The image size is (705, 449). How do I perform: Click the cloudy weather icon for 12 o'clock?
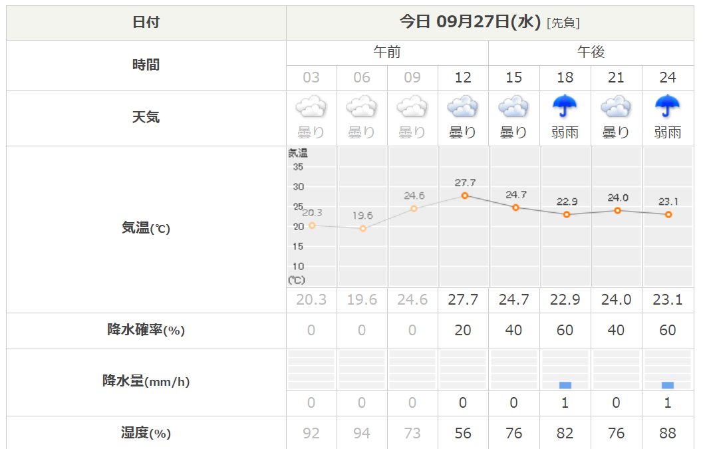(463, 107)
